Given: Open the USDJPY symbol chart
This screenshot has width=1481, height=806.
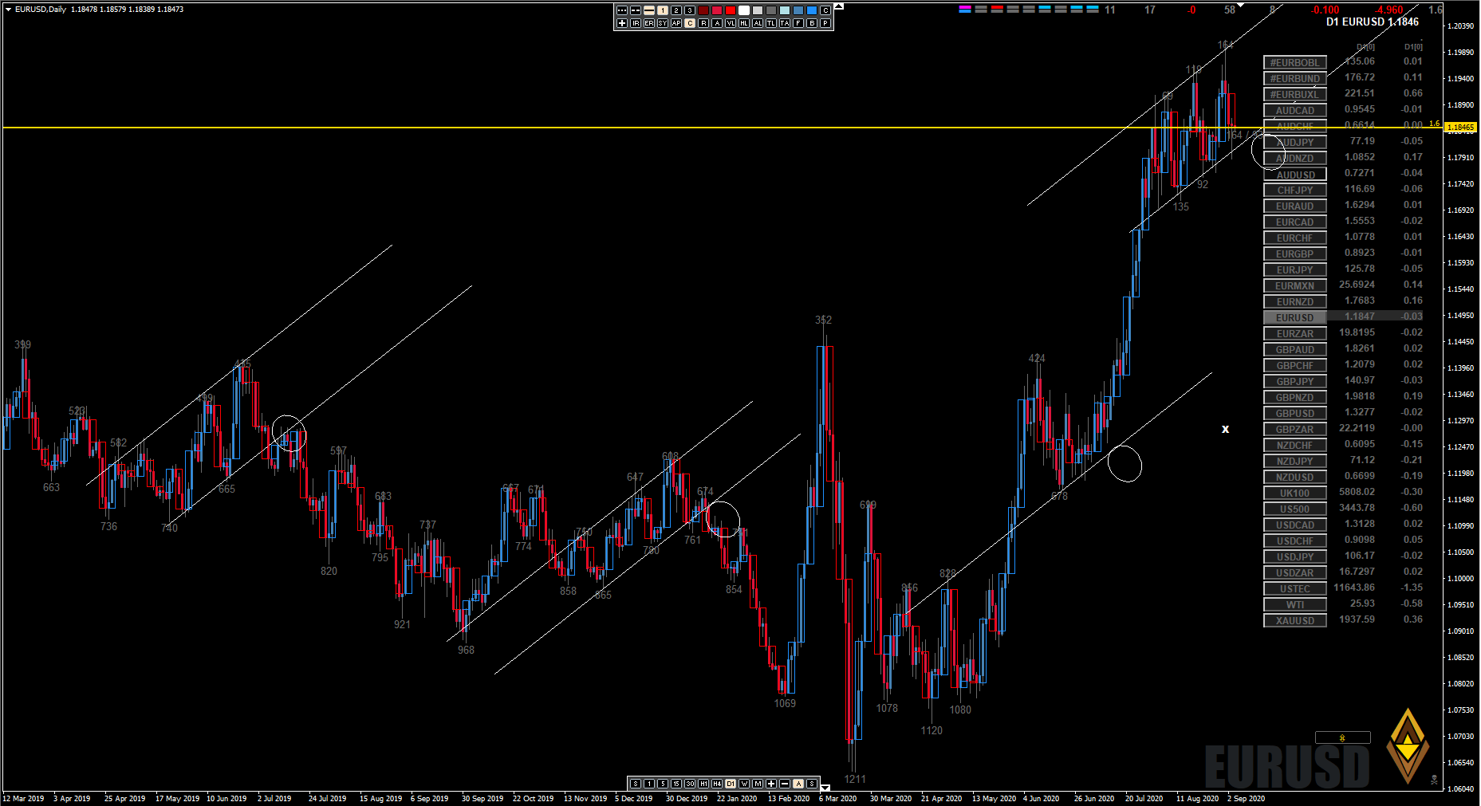Looking at the screenshot, I should click(1295, 556).
